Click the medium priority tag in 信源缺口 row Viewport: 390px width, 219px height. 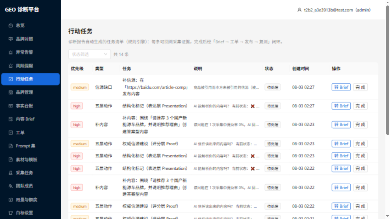pos(80,87)
